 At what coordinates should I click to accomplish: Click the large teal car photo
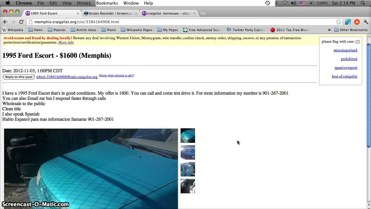tap(91, 169)
